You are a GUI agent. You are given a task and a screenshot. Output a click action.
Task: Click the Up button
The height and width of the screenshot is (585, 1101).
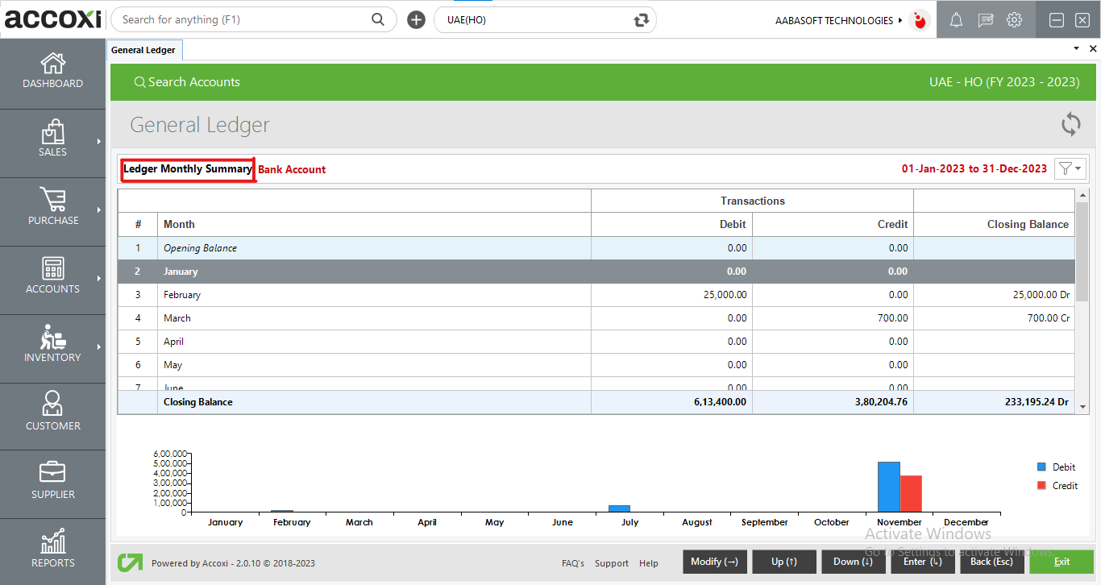pos(784,562)
